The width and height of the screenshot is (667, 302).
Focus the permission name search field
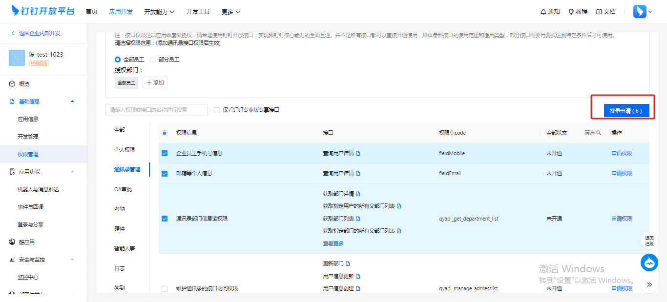[157, 110]
